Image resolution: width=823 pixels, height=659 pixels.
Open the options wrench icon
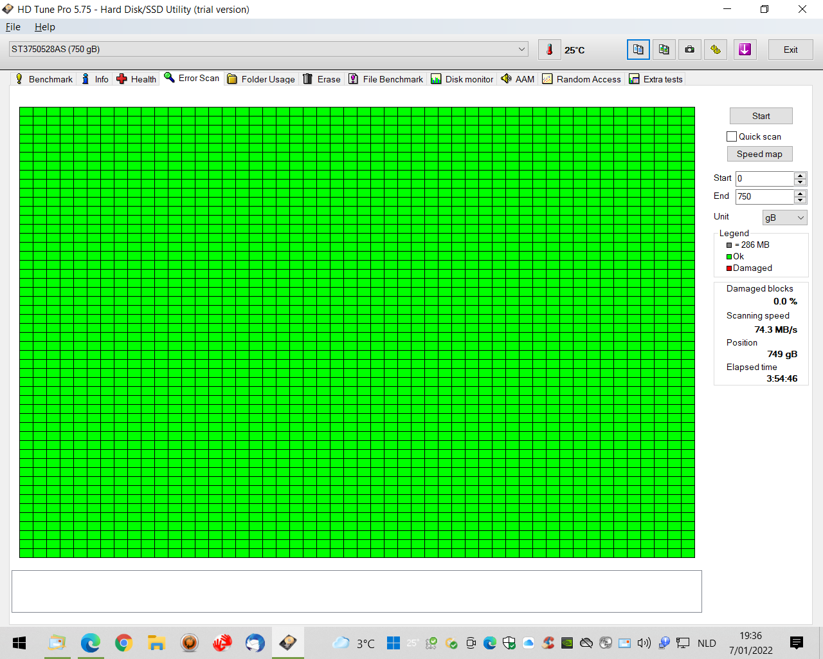716,50
